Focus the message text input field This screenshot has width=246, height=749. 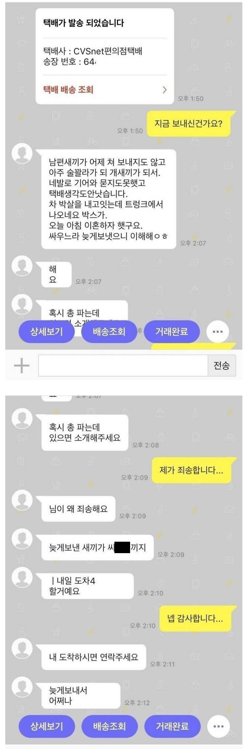click(x=123, y=366)
